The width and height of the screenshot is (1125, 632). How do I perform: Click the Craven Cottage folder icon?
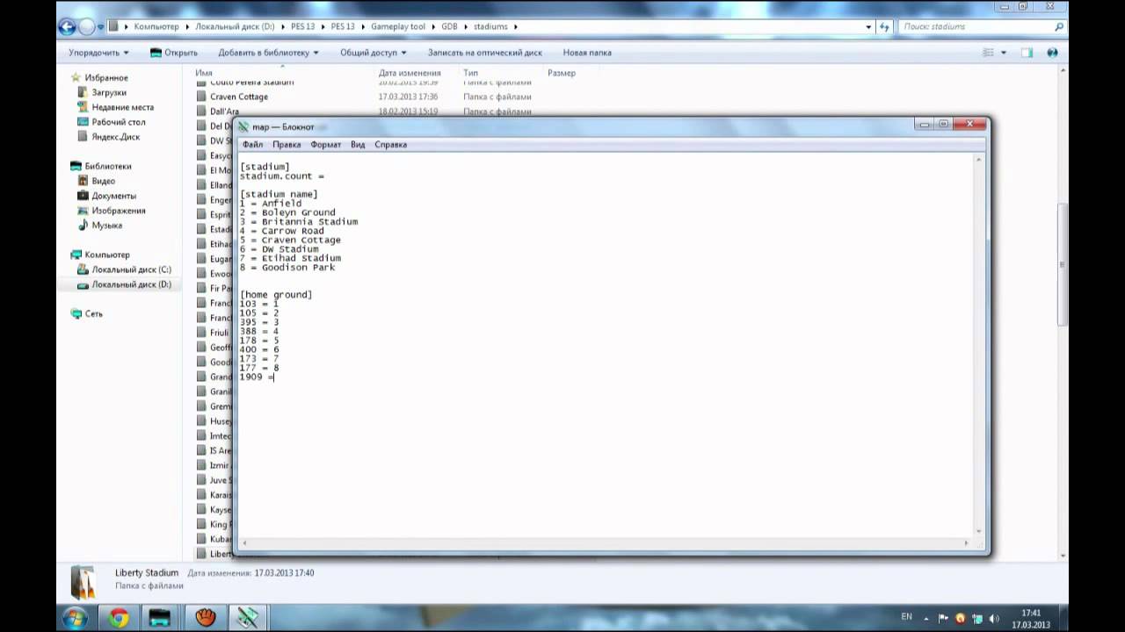tap(202, 97)
